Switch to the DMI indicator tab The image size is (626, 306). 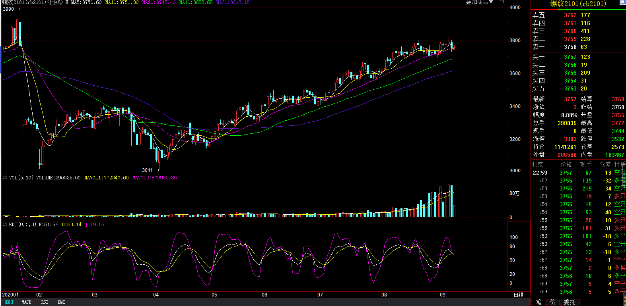(61, 302)
